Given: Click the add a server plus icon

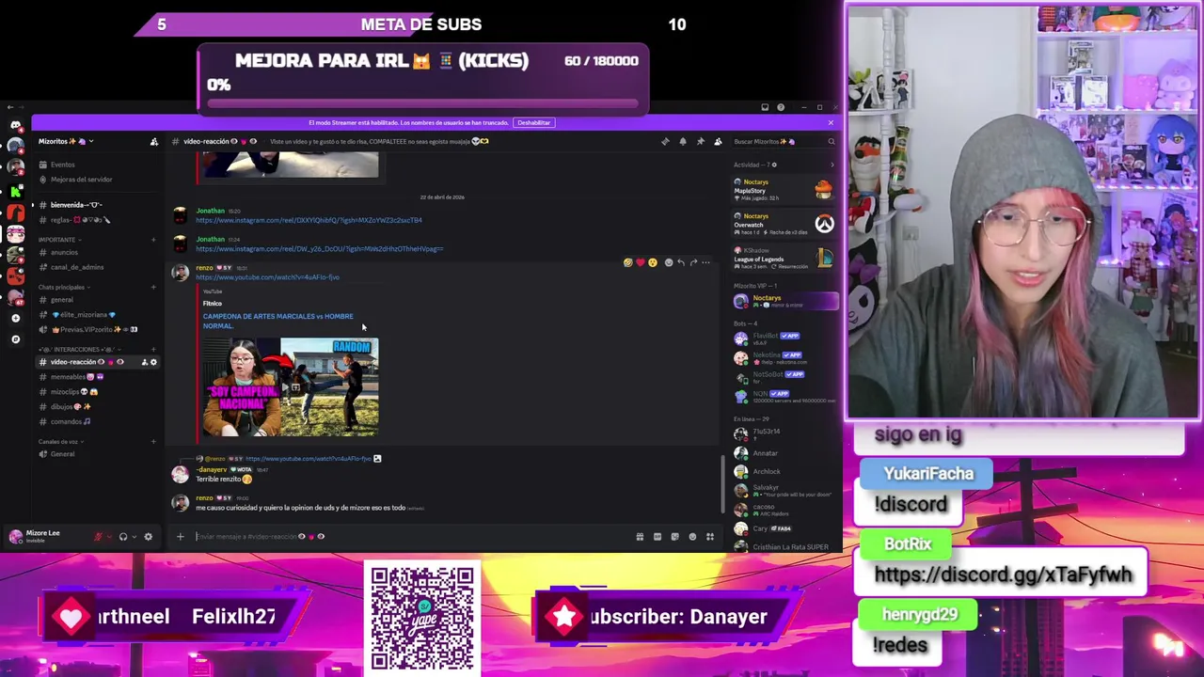Looking at the screenshot, I should point(15,318).
